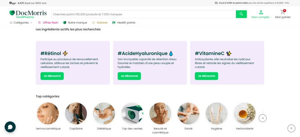Open the chat bubble widget
The width and height of the screenshot is (300, 137).
(10, 127)
